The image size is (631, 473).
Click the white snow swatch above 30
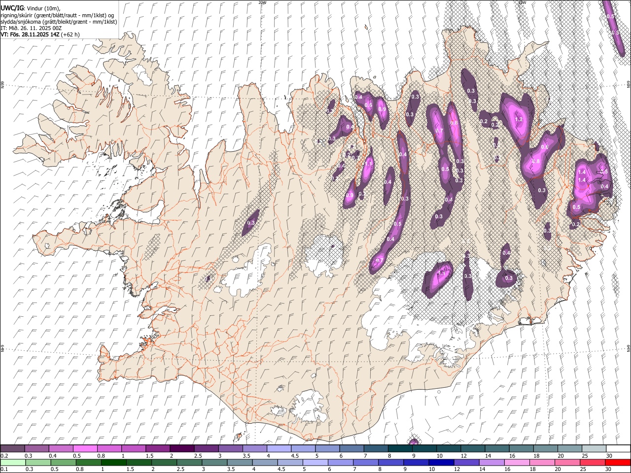tap(618, 448)
